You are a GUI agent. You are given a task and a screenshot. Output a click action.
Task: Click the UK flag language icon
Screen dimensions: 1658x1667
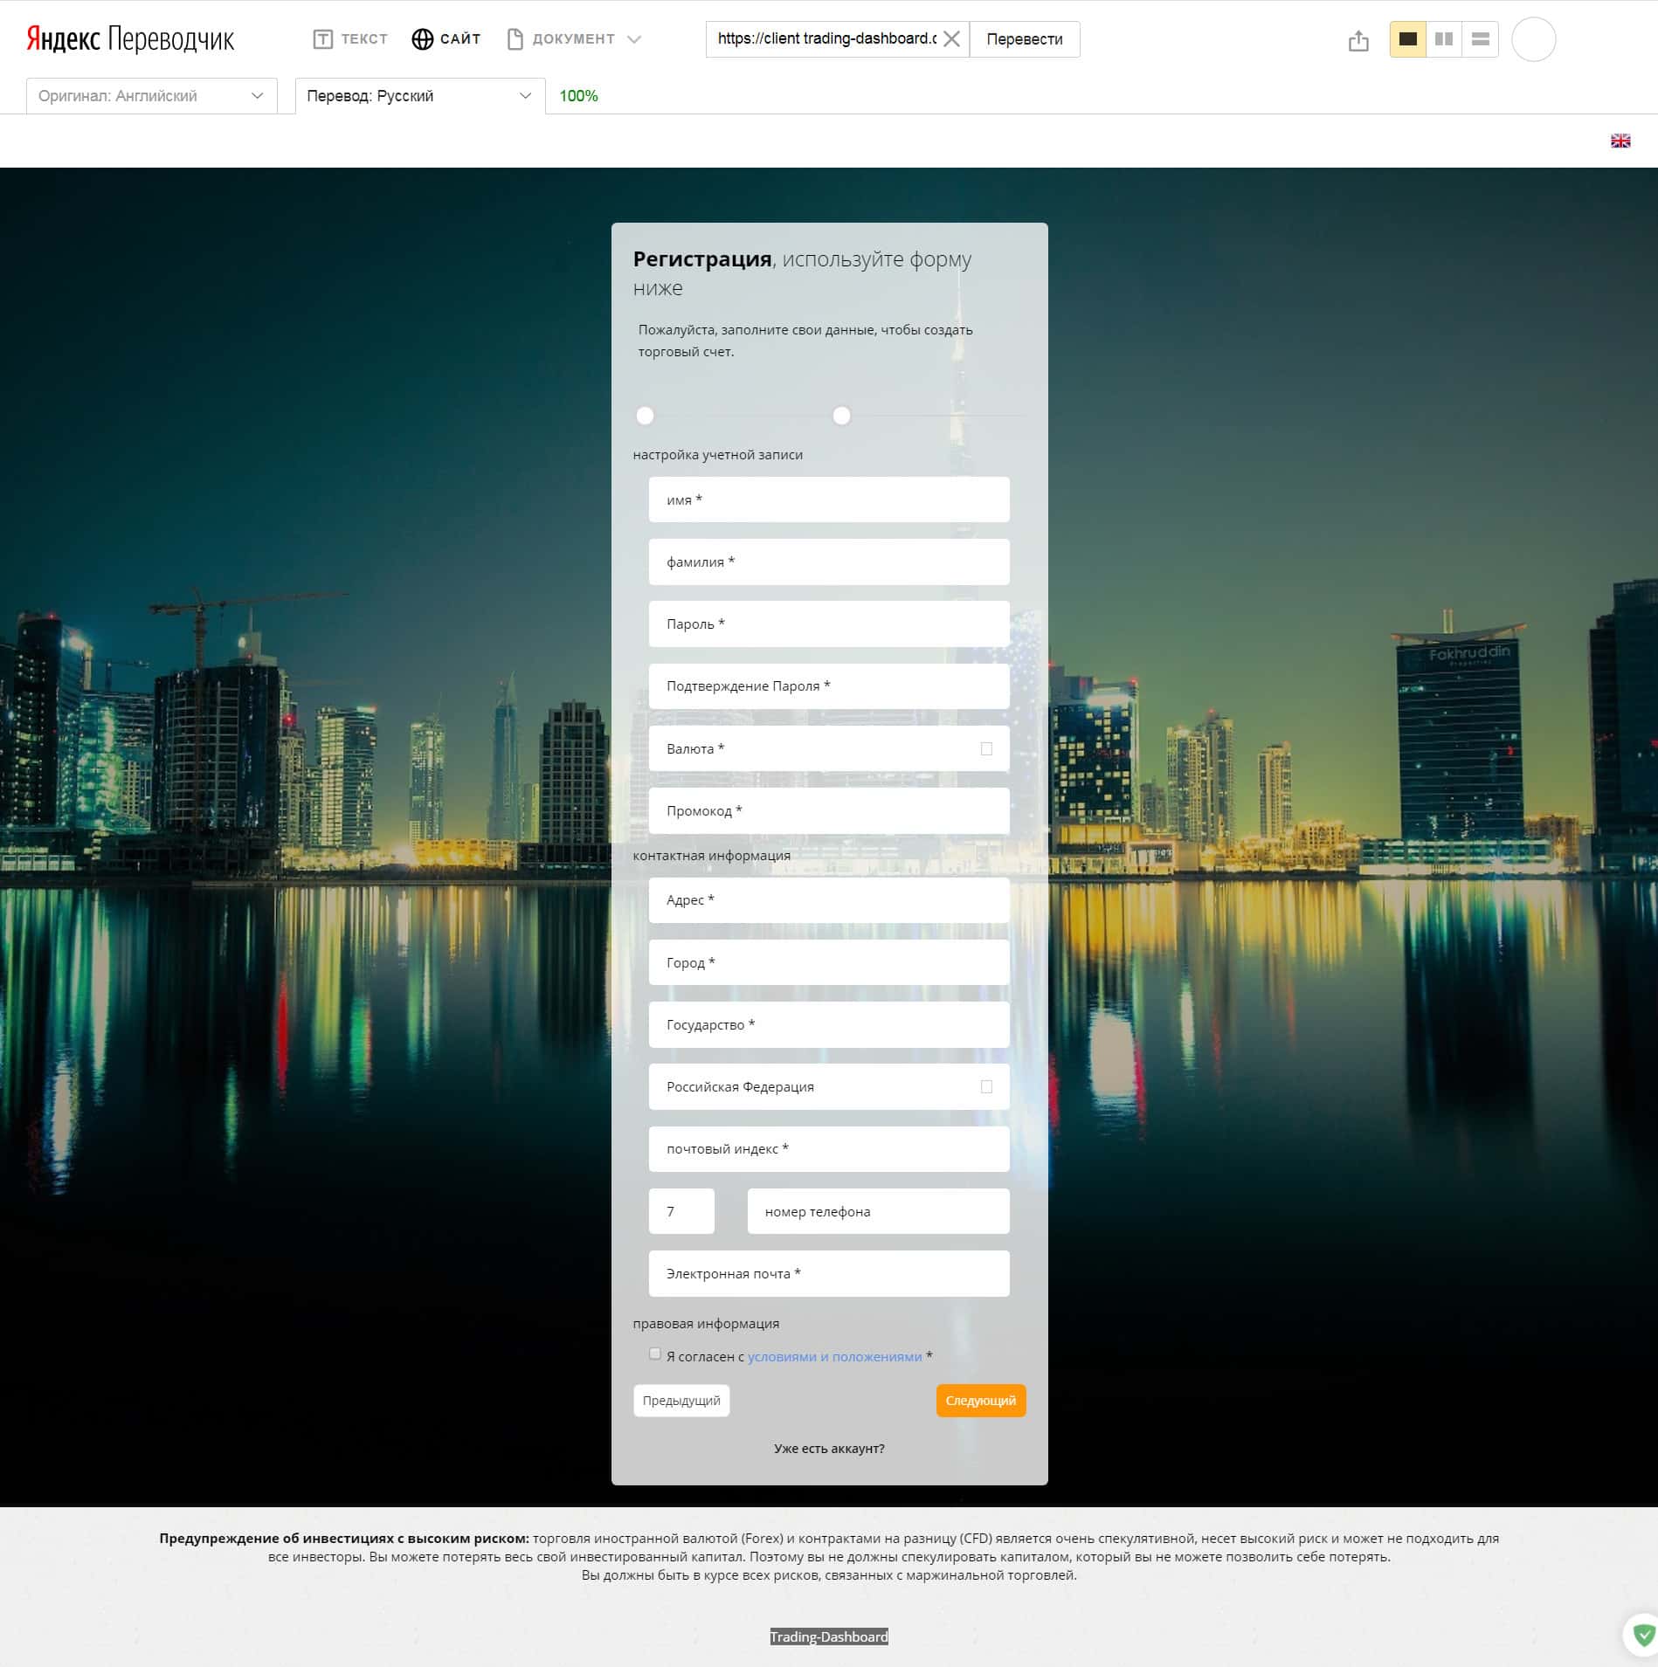point(1620,141)
